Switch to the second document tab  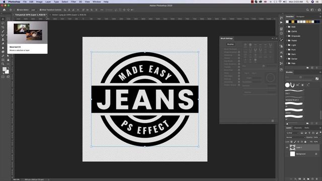point(69,15)
